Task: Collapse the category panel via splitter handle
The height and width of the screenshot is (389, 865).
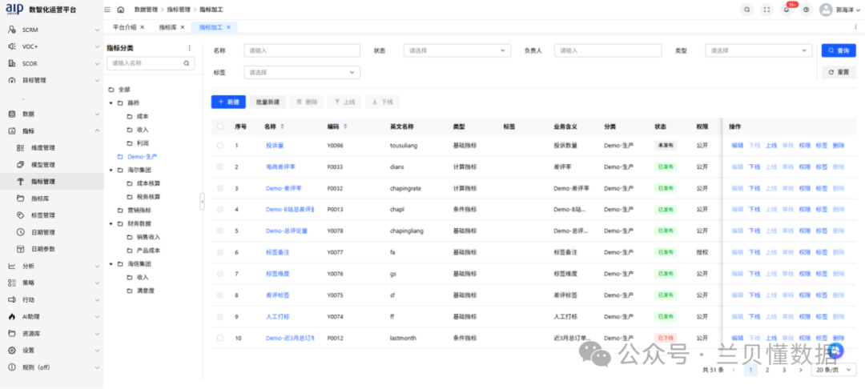Action: 202,201
